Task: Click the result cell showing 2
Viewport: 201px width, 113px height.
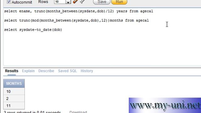Action: pos(14,99)
